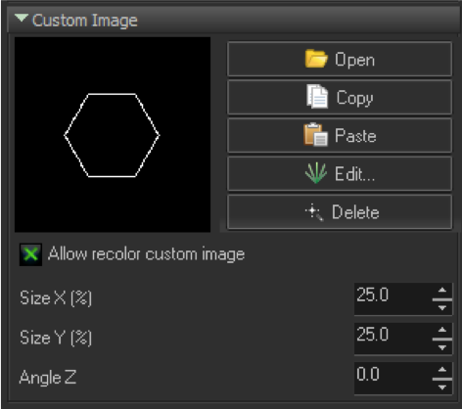Click the Copy documents icon

click(x=317, y=97)
